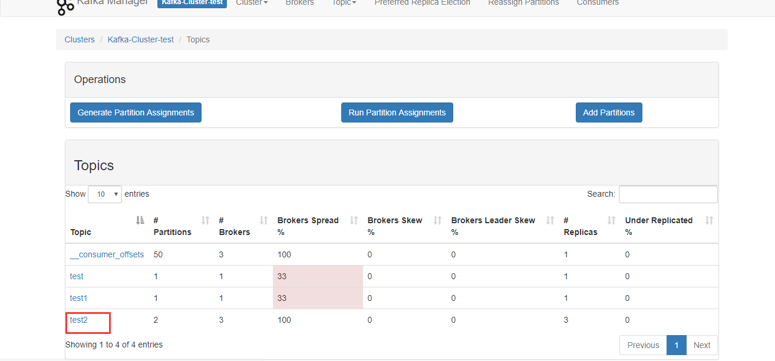The width and height of the screenshot is (775, 361).
Task: Open the test topic link
Action: coord(77,276)
